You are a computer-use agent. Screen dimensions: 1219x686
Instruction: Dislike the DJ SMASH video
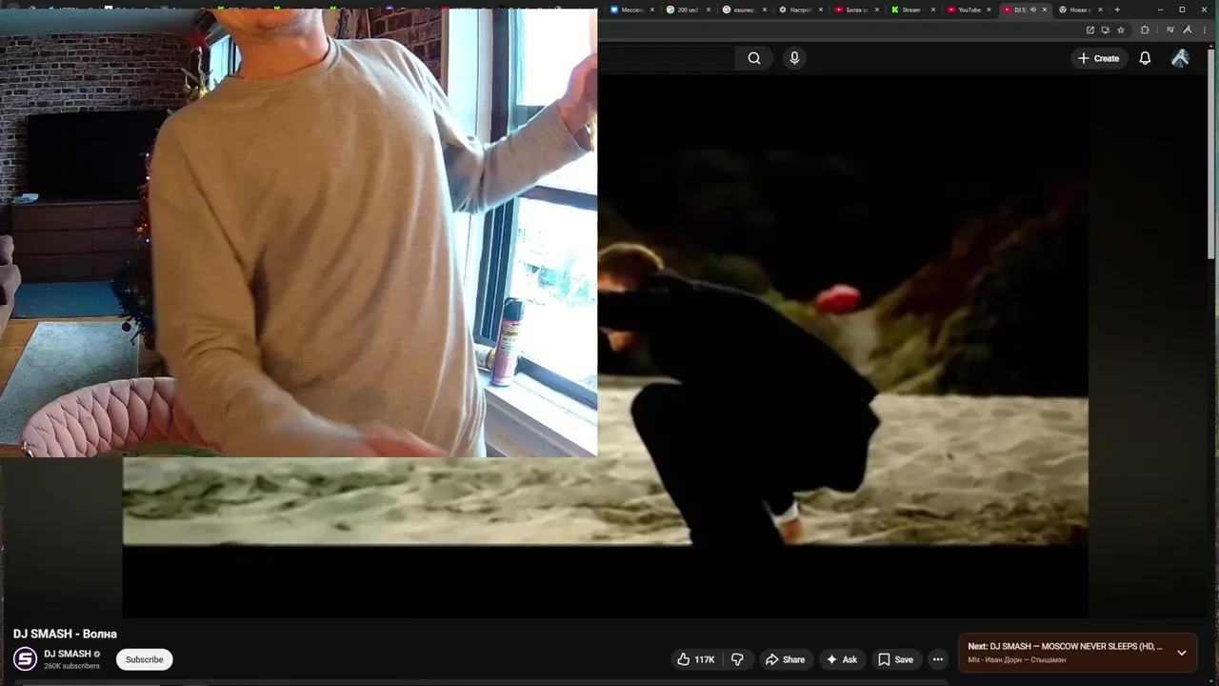tap(737, 659)
